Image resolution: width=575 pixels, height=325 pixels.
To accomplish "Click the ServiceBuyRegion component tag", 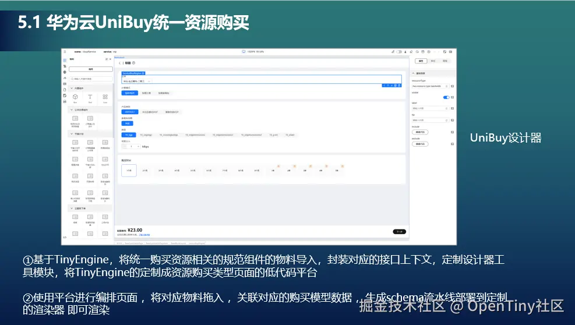I will (x=133, y=73).
